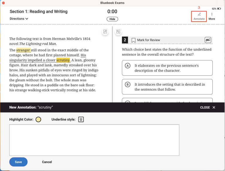Click the Section 1: Reading and Writing heading

tap(39, 11)
